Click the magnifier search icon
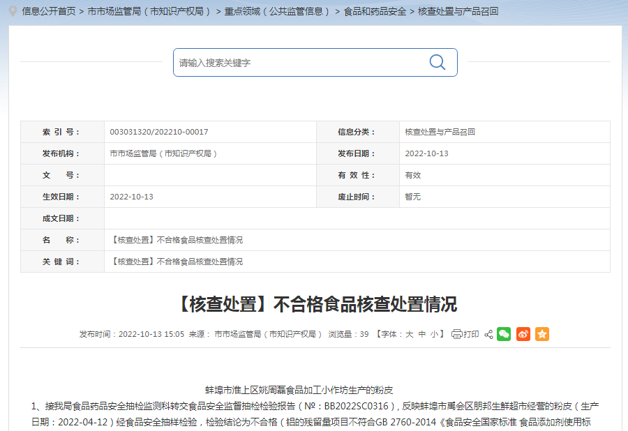 point(437,63)
